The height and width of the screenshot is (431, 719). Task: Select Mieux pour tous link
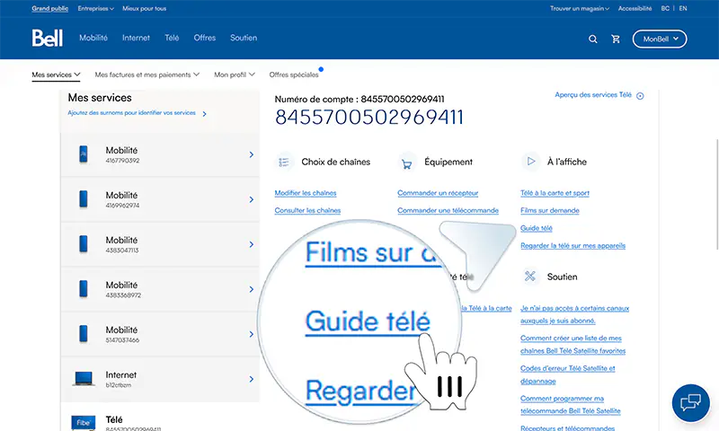tap(145, 8)
